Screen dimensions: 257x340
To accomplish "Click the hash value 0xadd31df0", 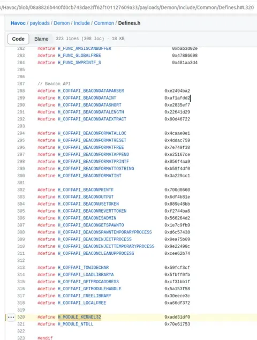I will (x=177, y=317).
